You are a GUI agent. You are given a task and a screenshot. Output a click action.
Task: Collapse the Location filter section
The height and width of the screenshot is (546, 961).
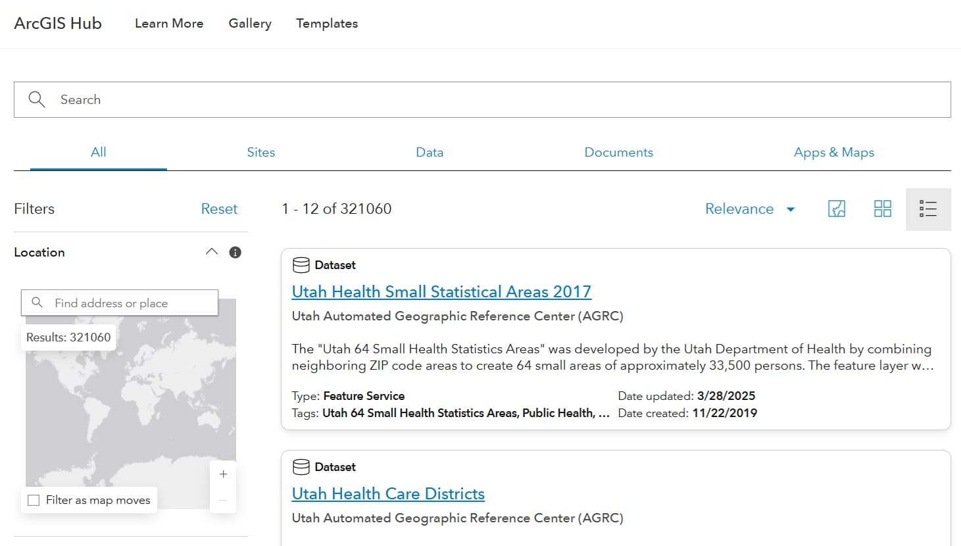[x=211, y=252]
